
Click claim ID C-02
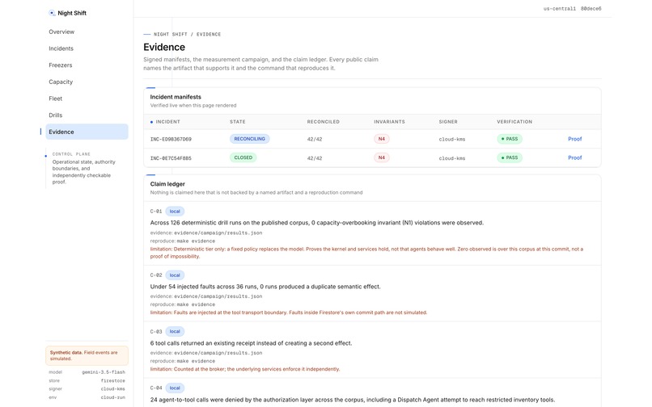click(156, 275)
